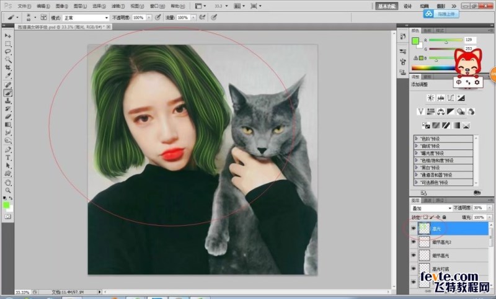496x299 pixels.
Task: Click the green foreground color swatch in color panel
Action: tap(415, 41)
